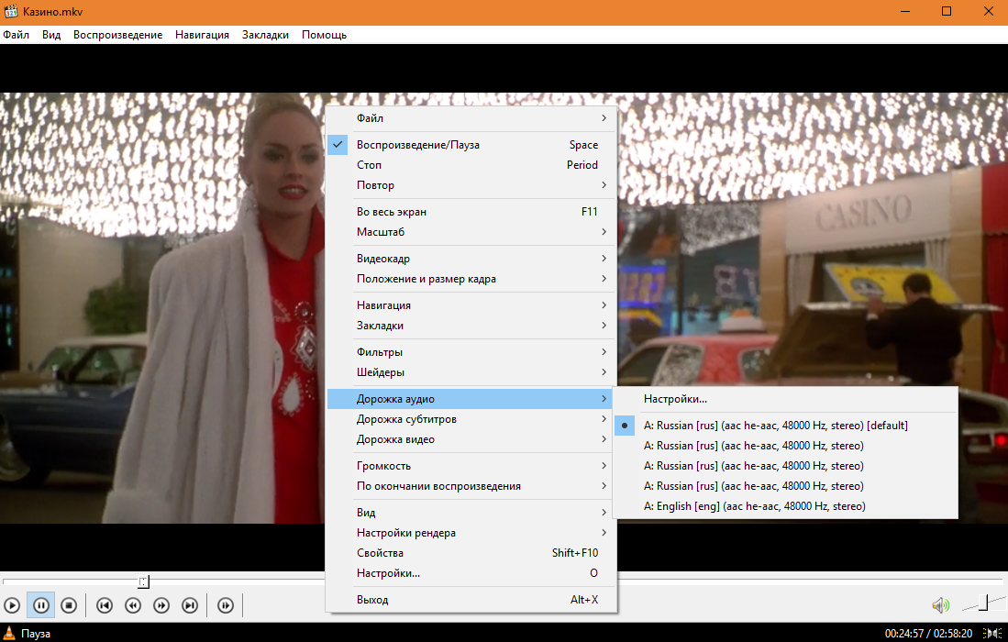Expand the Вид submenu in the context menu
The height and width of the screenshot is (642, 1008).
click(x=471, y=513)
